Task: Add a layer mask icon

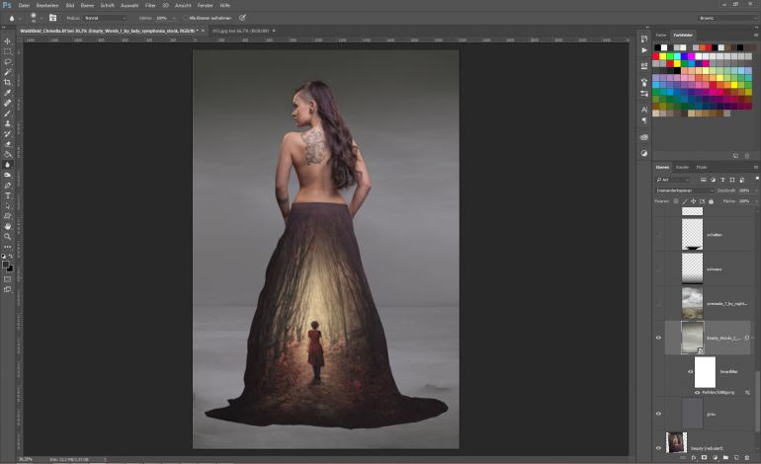Action: [705, 457]
